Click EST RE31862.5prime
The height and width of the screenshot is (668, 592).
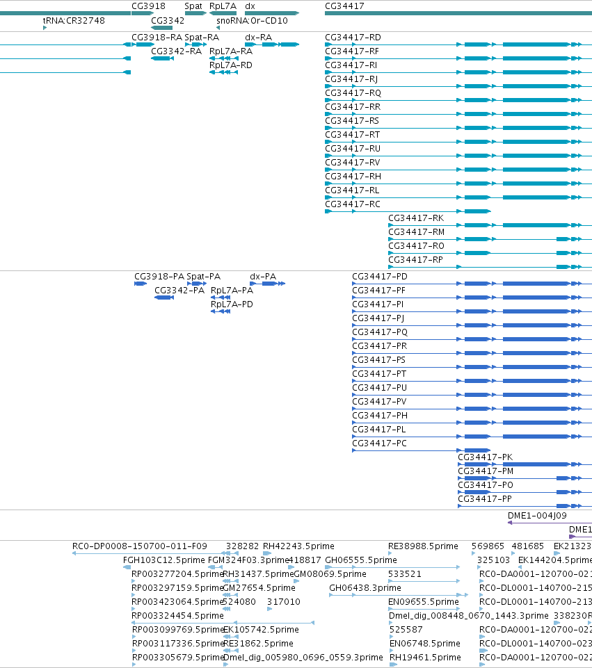tap(258, 644)
